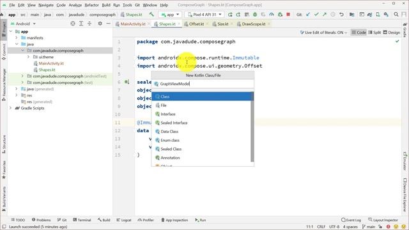This screenshot has width=409, height=230.
Task: Select Enum class in New Kotlin dialog
Action: 201,141
